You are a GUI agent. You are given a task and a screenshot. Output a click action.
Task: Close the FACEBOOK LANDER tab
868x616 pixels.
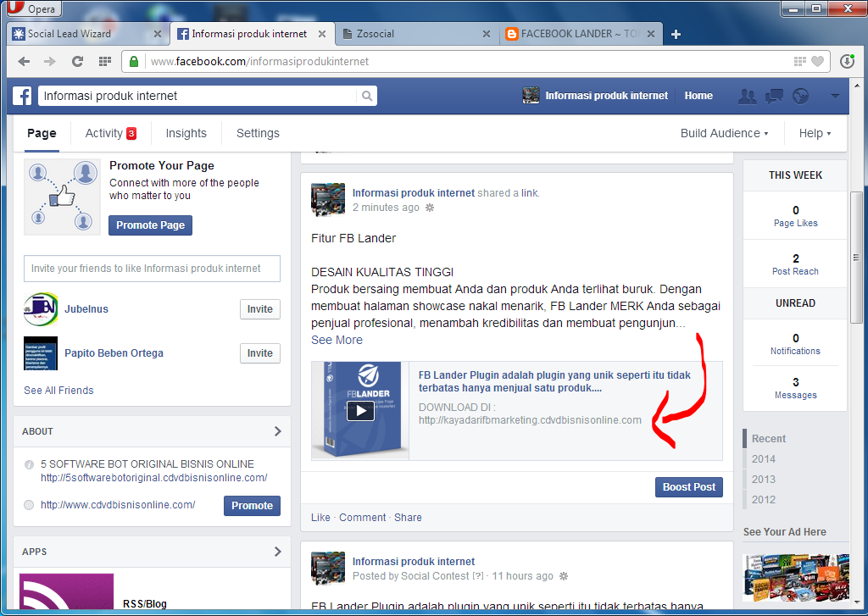(x=651, y=34)
